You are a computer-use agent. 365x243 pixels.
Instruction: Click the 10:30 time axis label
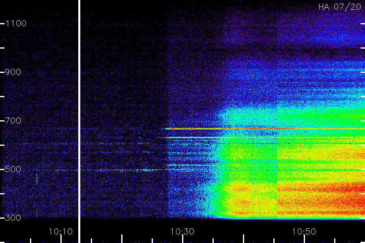(x=182, y=232)
